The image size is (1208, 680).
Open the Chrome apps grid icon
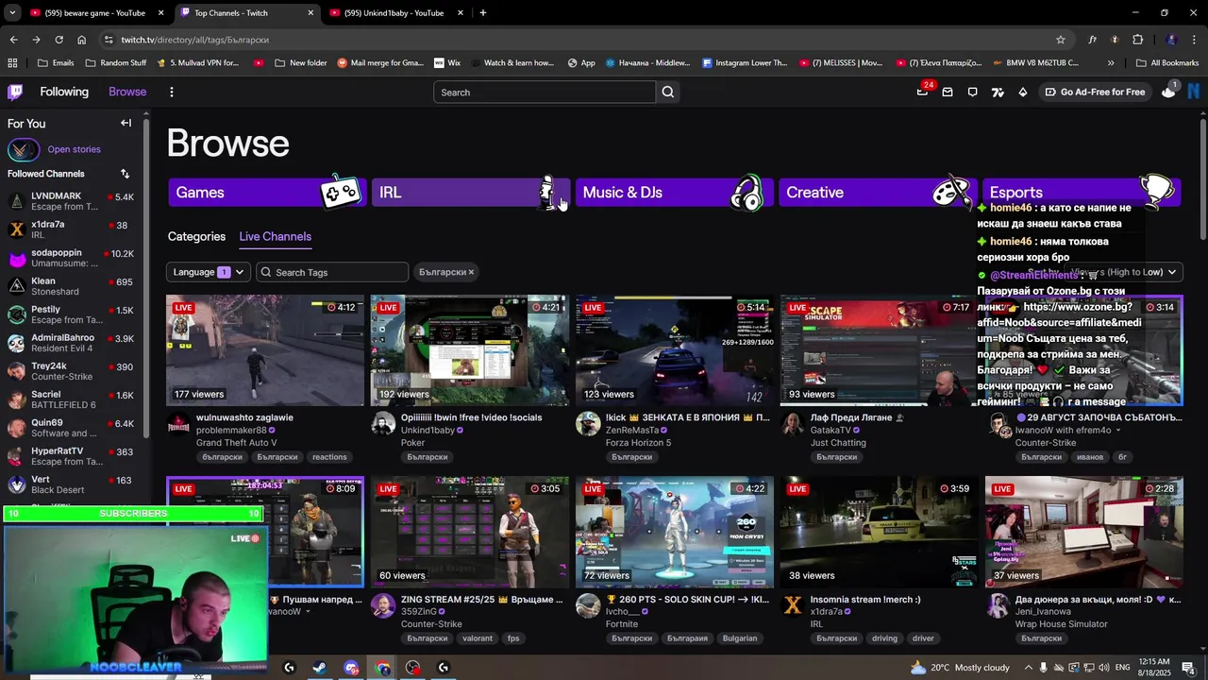pos(12,63)
